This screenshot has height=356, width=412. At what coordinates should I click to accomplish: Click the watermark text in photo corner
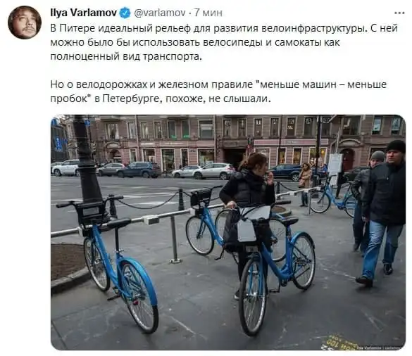pos(378,348)
